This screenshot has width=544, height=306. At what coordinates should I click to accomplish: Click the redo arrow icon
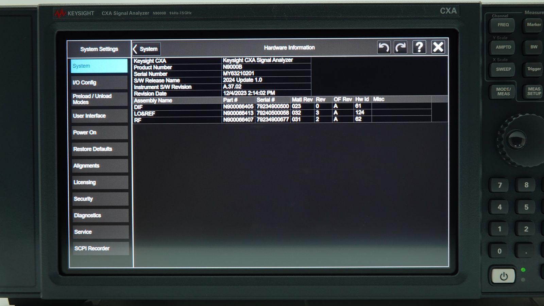(401, 47)
